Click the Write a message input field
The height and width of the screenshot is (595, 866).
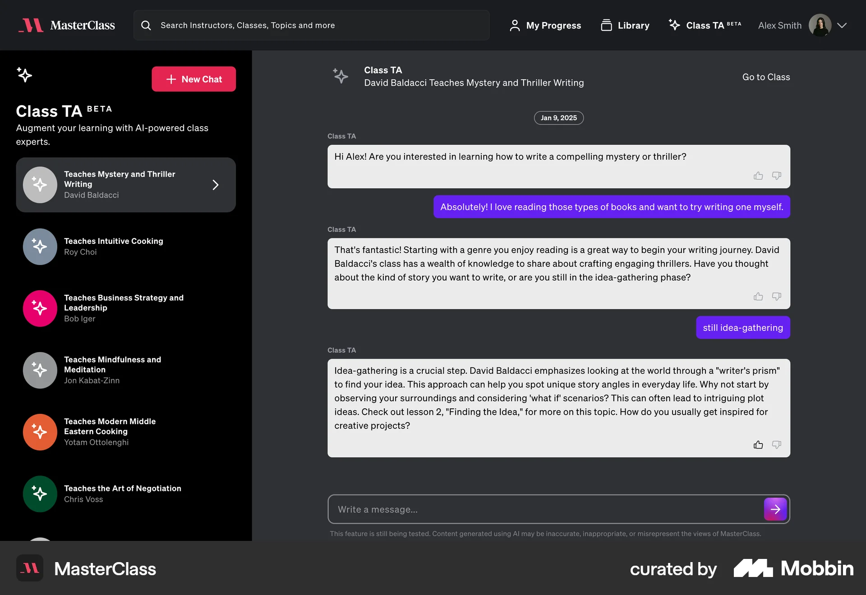click(x=496, y=509)
